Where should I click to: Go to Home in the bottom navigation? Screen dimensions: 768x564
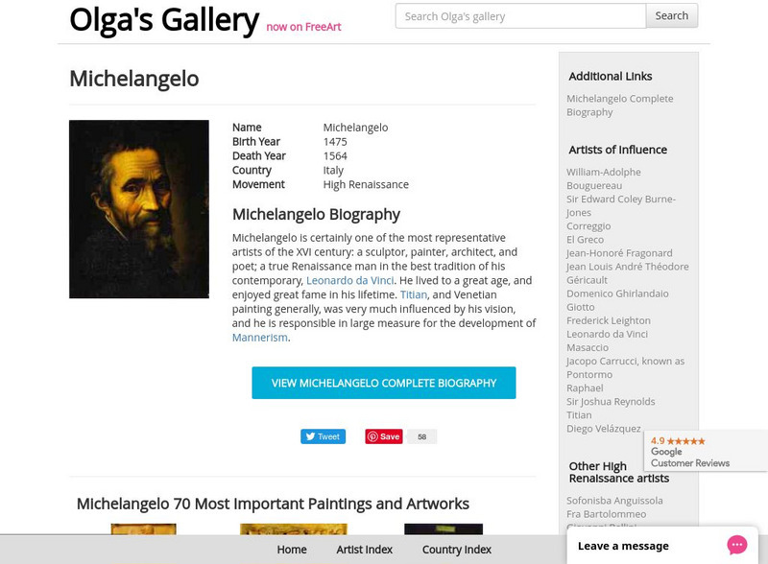click(291, 550)
